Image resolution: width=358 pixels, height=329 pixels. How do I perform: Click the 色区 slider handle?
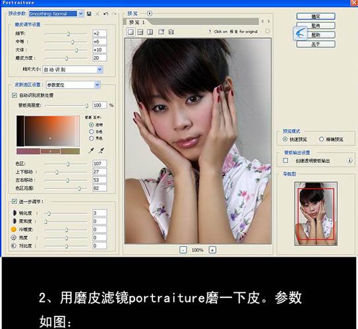click(68, 164)
